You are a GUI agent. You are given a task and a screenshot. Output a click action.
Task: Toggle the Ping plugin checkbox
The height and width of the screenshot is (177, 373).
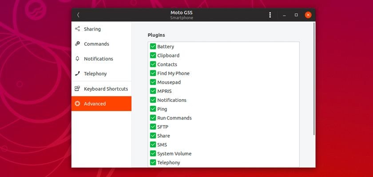(153, 109)
